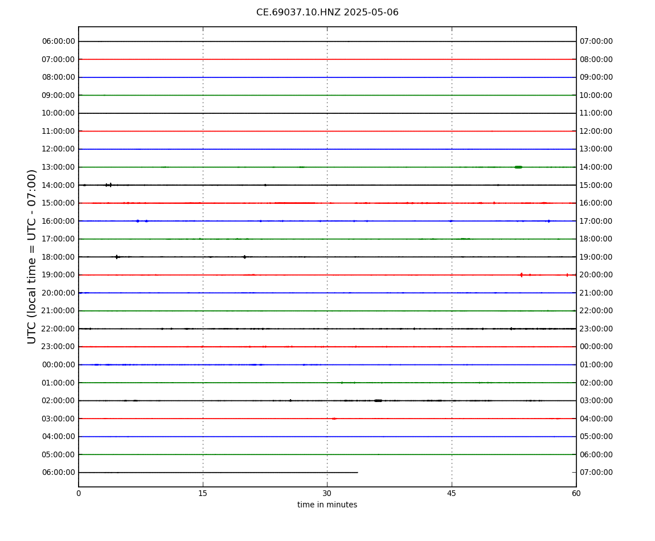Click blue dot on 16:00:00 trace near minute 7
The width and height of the screenshot is (655, 541).
137,221
